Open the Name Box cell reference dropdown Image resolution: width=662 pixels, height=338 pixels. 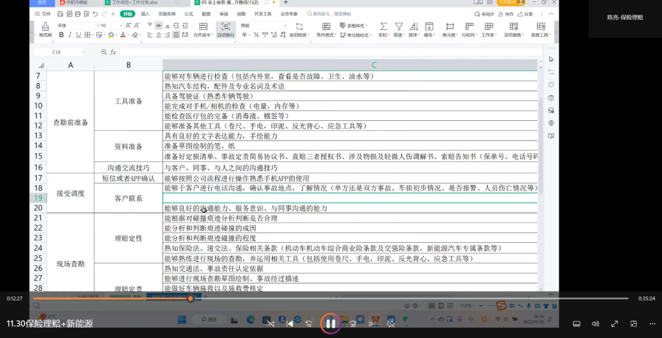pos(83,52)
